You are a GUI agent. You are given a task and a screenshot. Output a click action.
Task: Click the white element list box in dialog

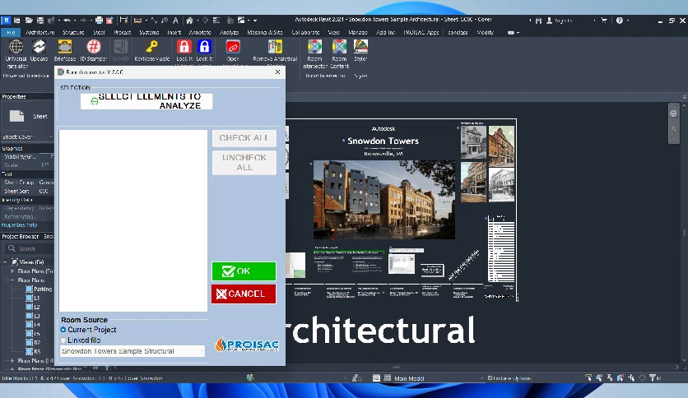point(133,220)
